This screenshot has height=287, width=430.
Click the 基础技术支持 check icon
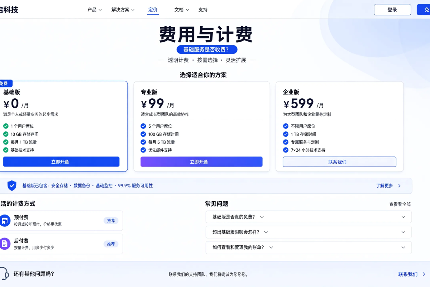pos(6,150)
